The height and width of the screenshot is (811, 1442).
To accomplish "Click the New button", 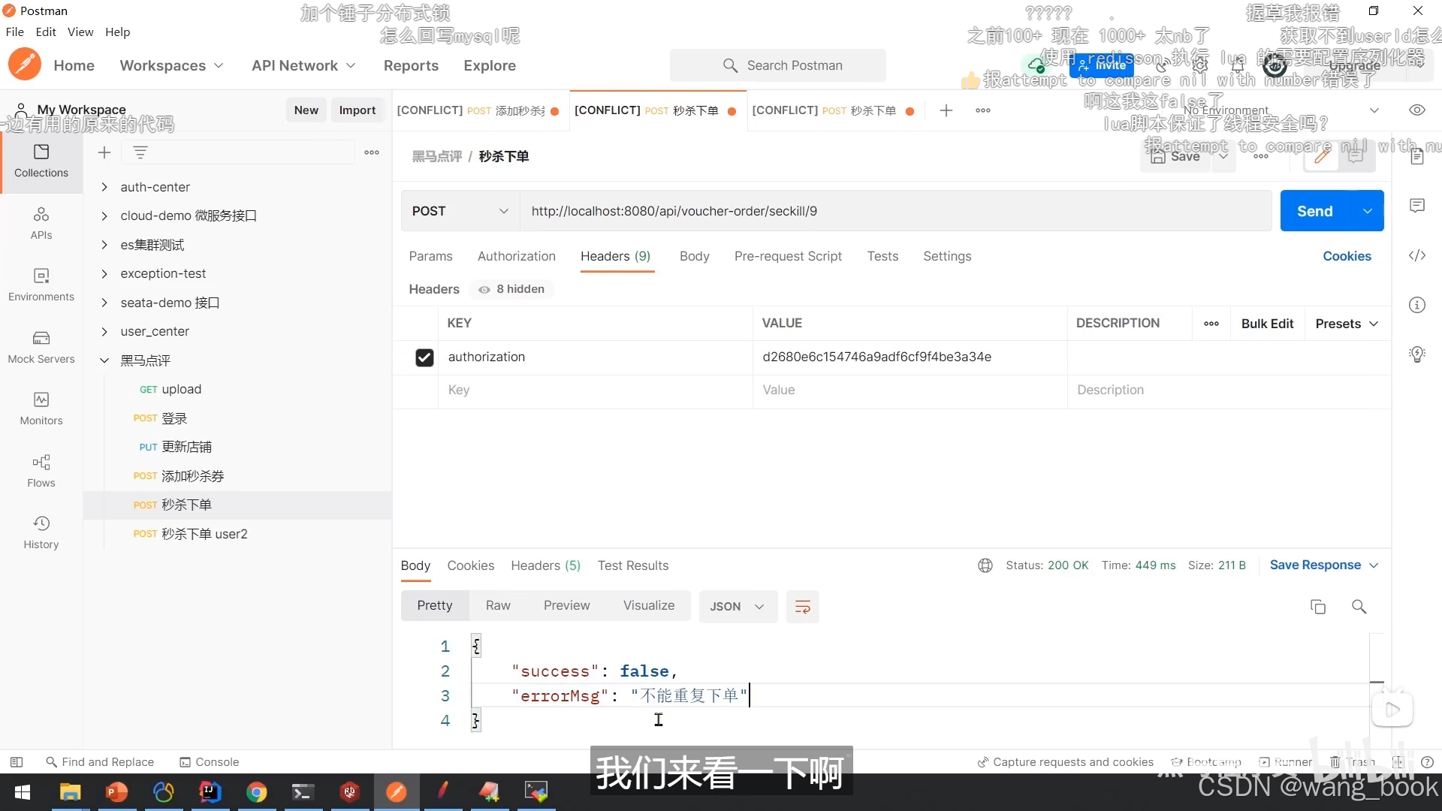I will tap(306, 110).
